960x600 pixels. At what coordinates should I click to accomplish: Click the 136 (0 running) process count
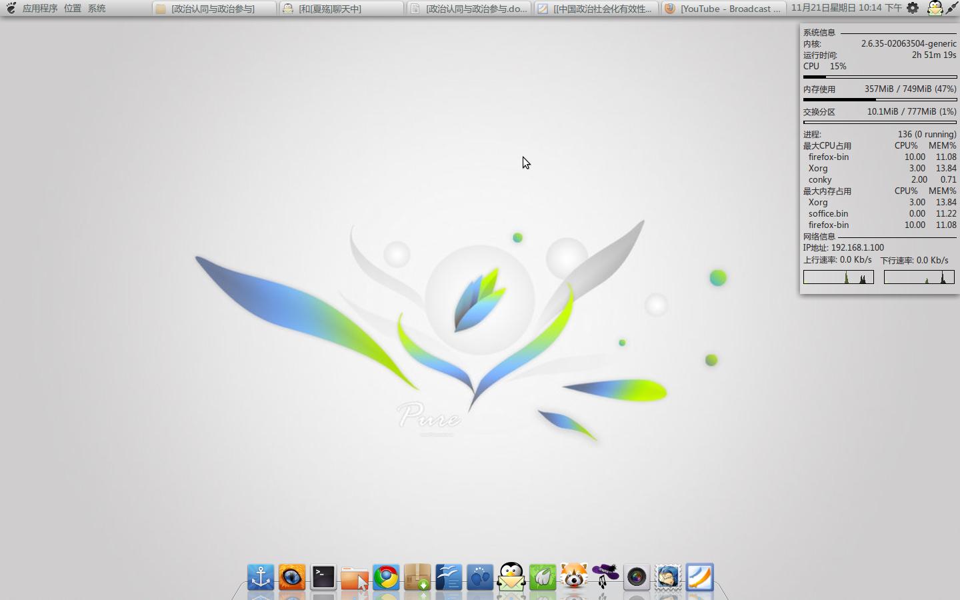pyautogui.click(x=927, y=134)
